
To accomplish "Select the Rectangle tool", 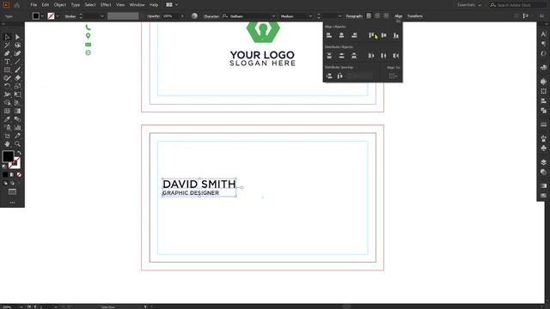I will click(x=7, y=70).
